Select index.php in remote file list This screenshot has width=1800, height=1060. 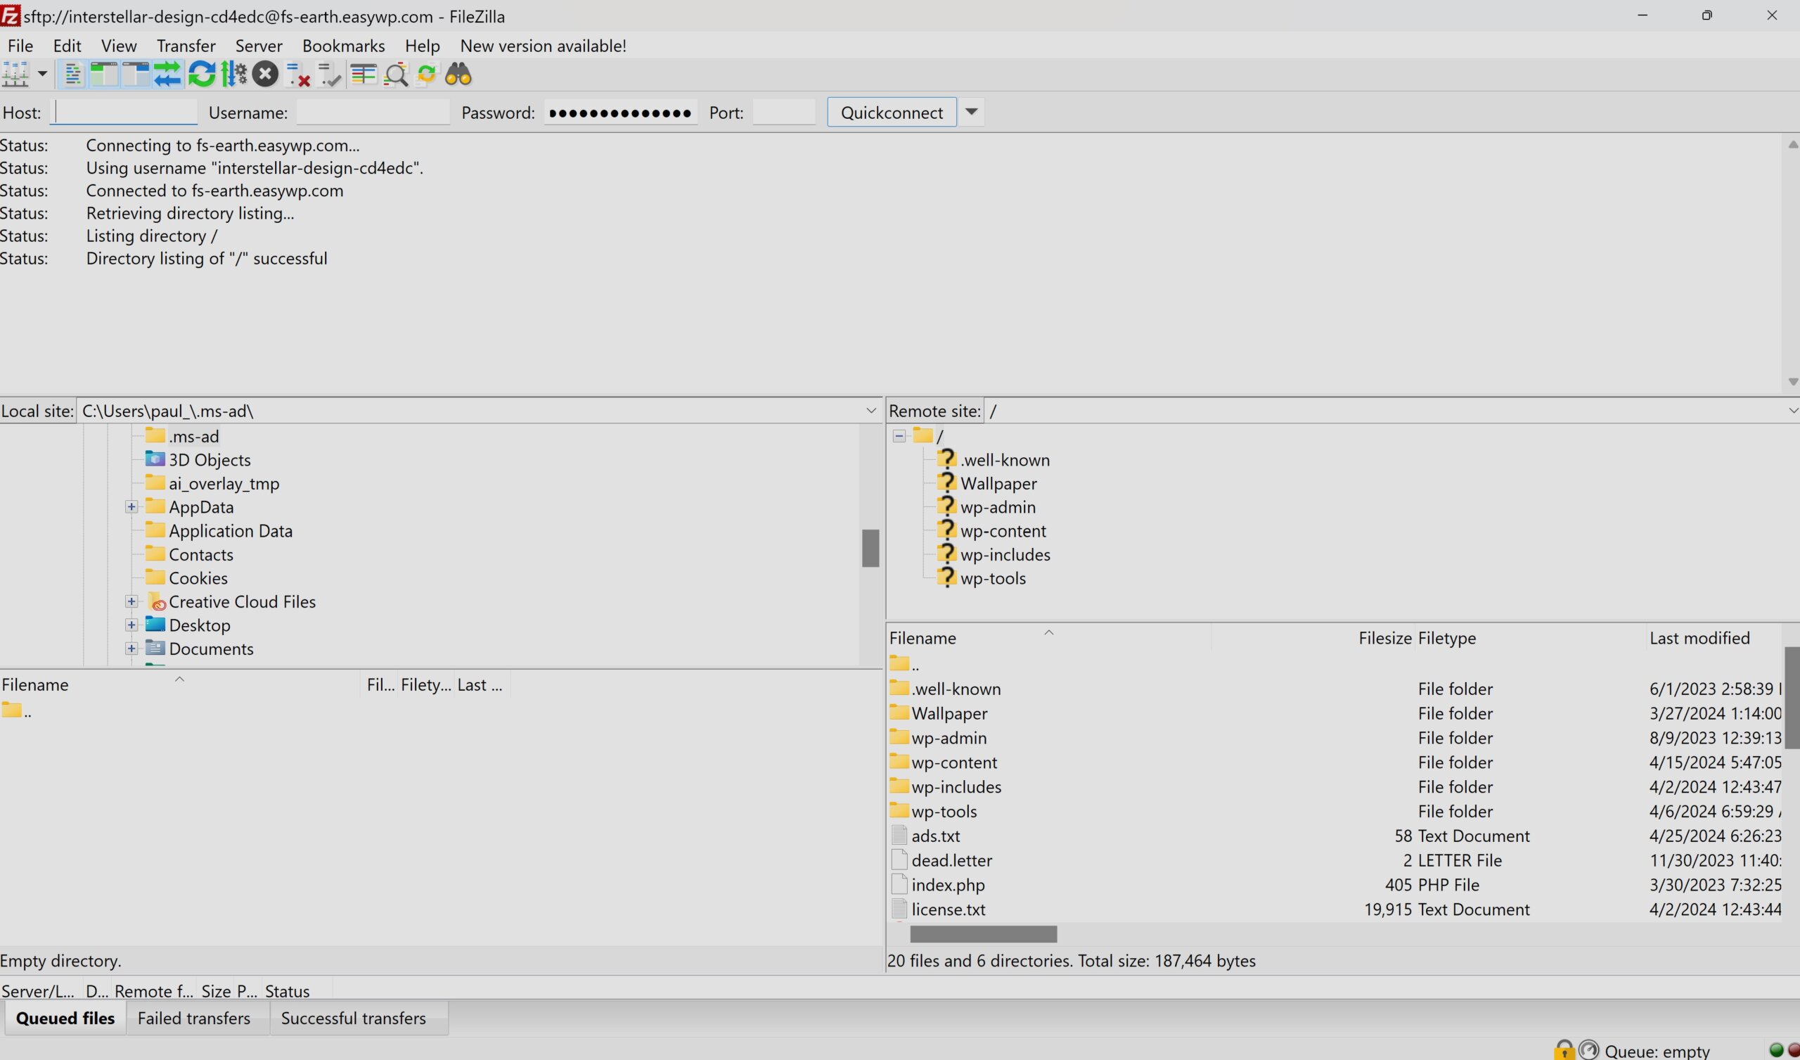coord(938,885)
